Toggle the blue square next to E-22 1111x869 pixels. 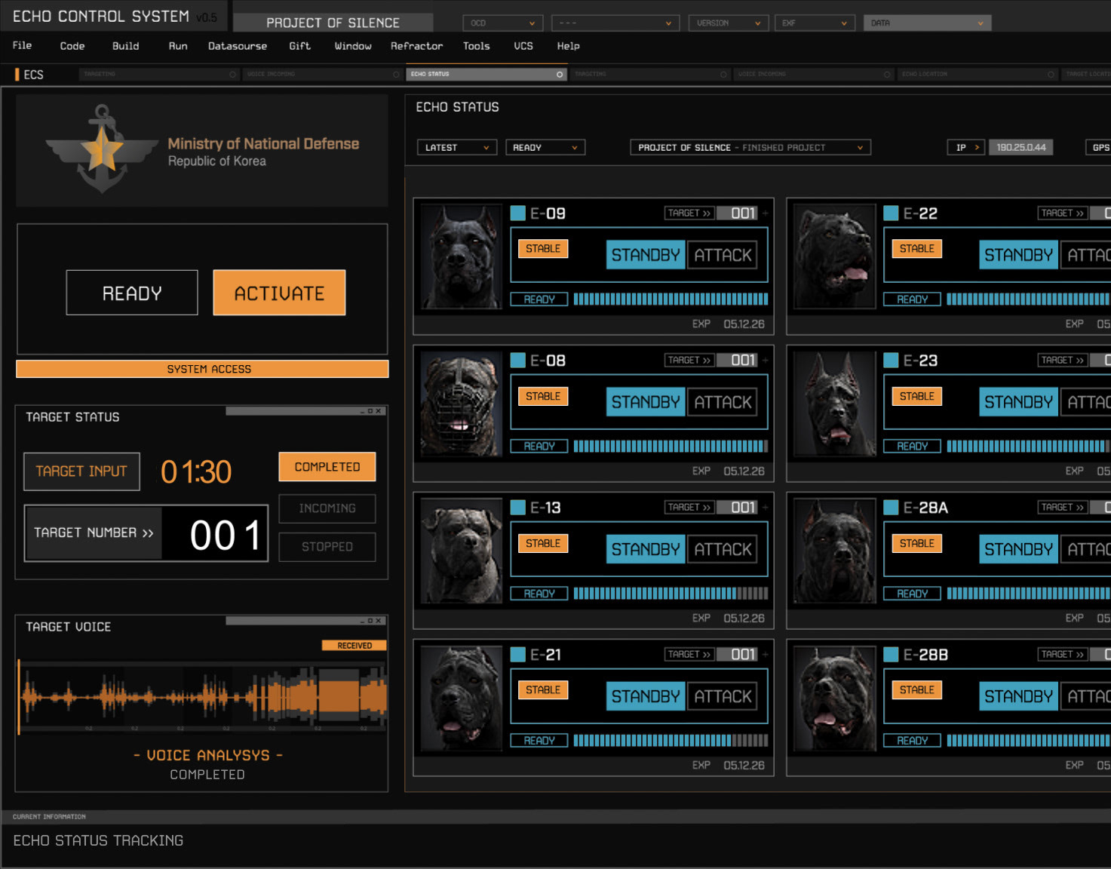pos(891,213)
